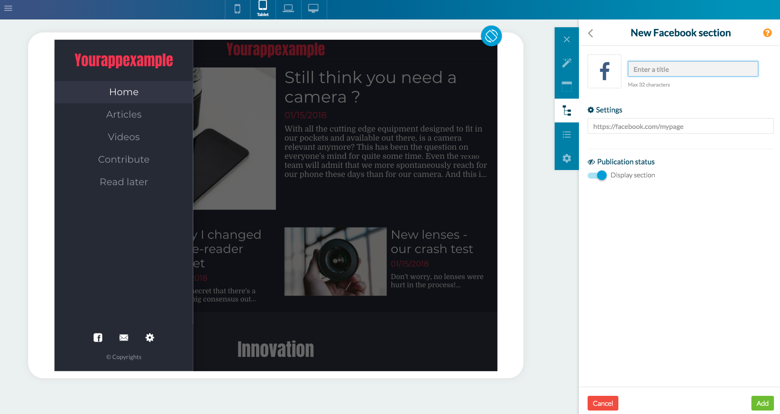Go back using the left arrow
Viewport: 780px width, 414px height.
click(x=590, y=33)
